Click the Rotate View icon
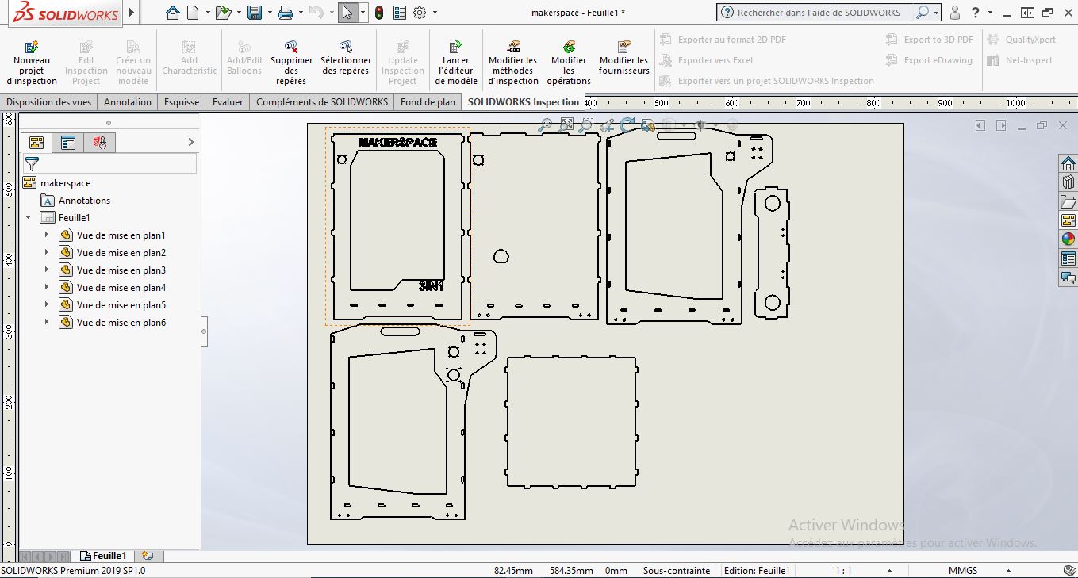 (627, 124)
